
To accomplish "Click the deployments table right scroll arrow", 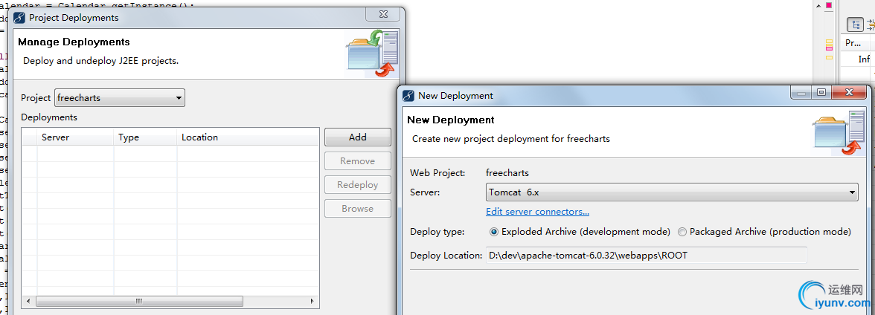I will [312, 301].
